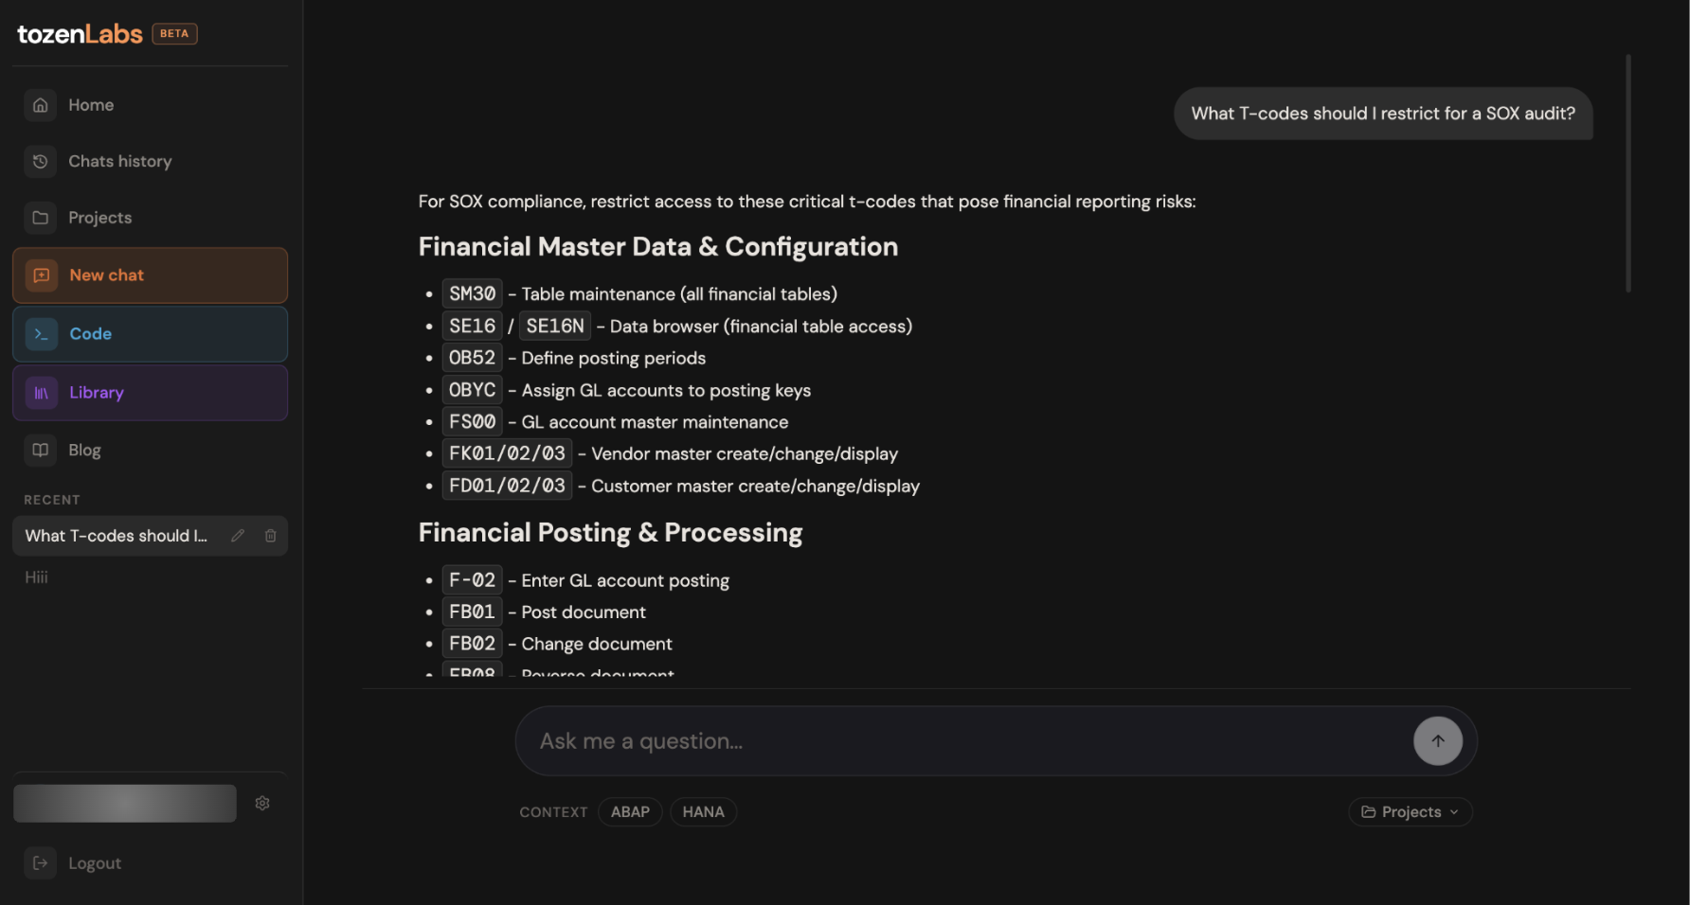Click the blurred user profile area
This screenshot has height=905, width=1690.
(x=125, y=804)
